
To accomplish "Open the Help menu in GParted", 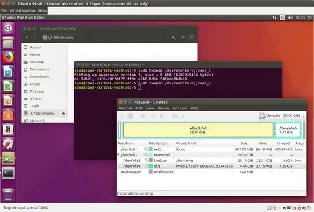I will click(194, 108).
